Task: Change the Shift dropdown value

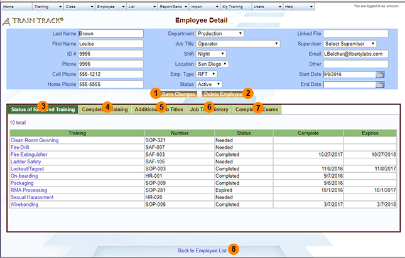Action: [211, 54]
